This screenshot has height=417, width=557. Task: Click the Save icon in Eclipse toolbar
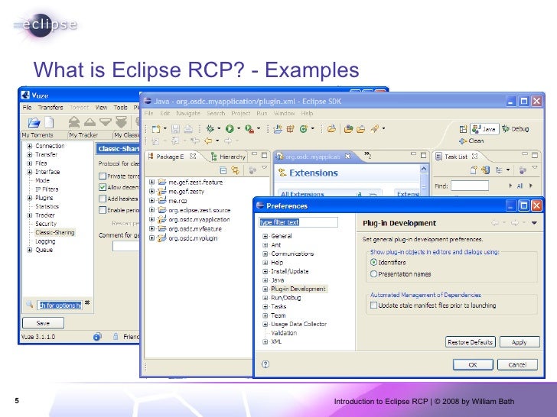[175, 129]
